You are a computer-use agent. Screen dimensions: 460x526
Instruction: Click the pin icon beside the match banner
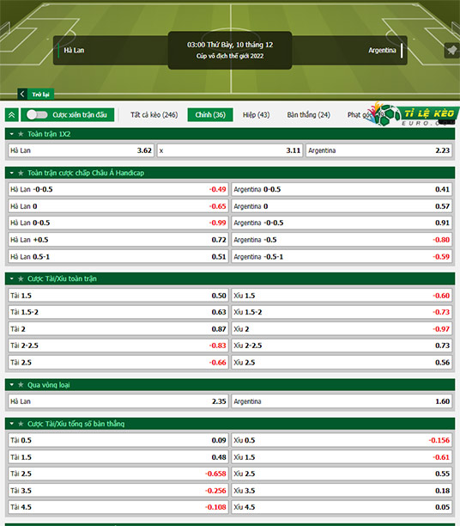[x=451, y=51]
